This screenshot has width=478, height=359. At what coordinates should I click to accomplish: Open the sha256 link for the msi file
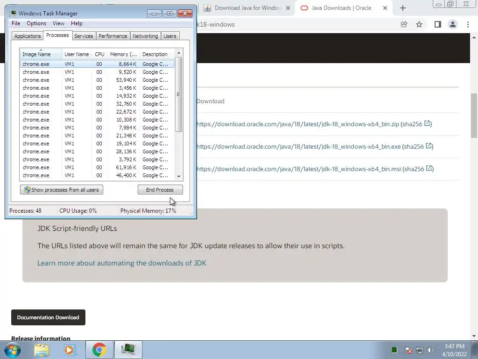(x=418, y=169)
